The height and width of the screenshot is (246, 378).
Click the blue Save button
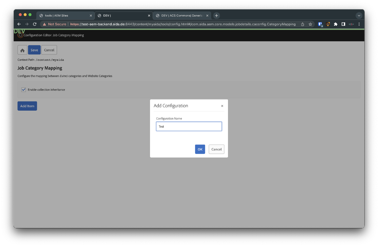(x=34, y=50)
